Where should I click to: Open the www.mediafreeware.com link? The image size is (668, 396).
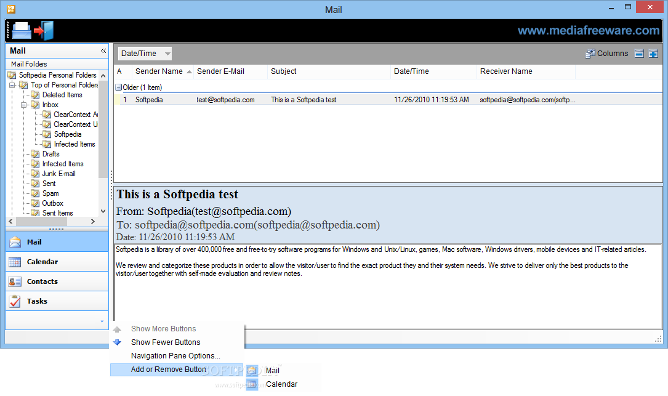tap(589, 31)
